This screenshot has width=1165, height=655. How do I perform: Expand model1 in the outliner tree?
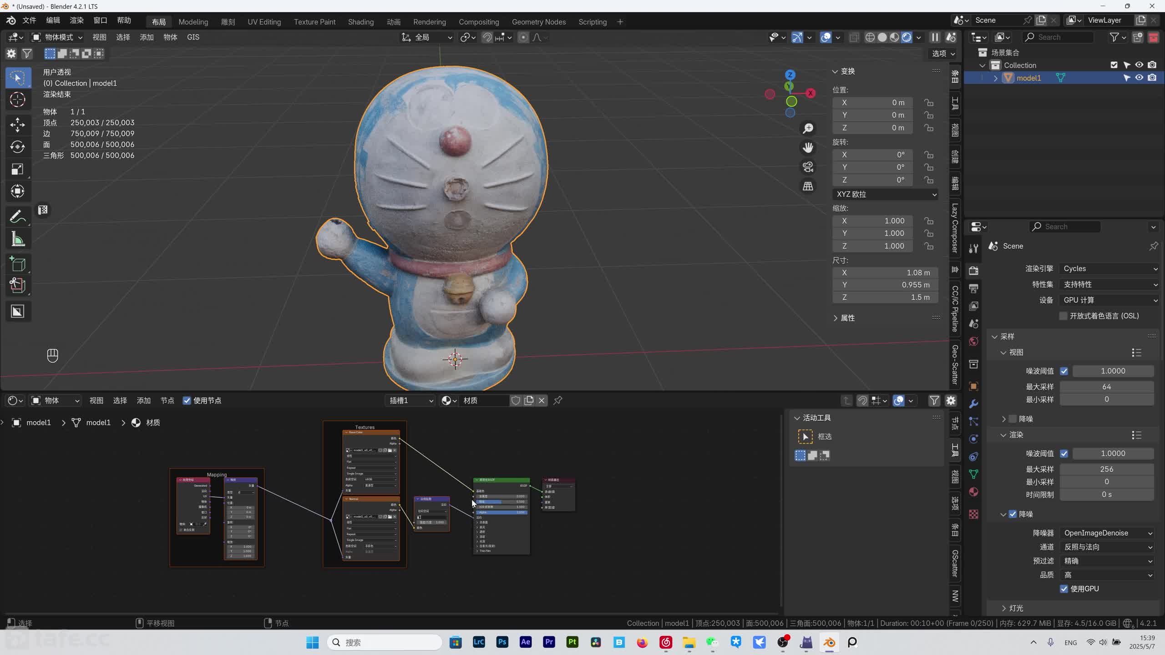click(995, 78)
